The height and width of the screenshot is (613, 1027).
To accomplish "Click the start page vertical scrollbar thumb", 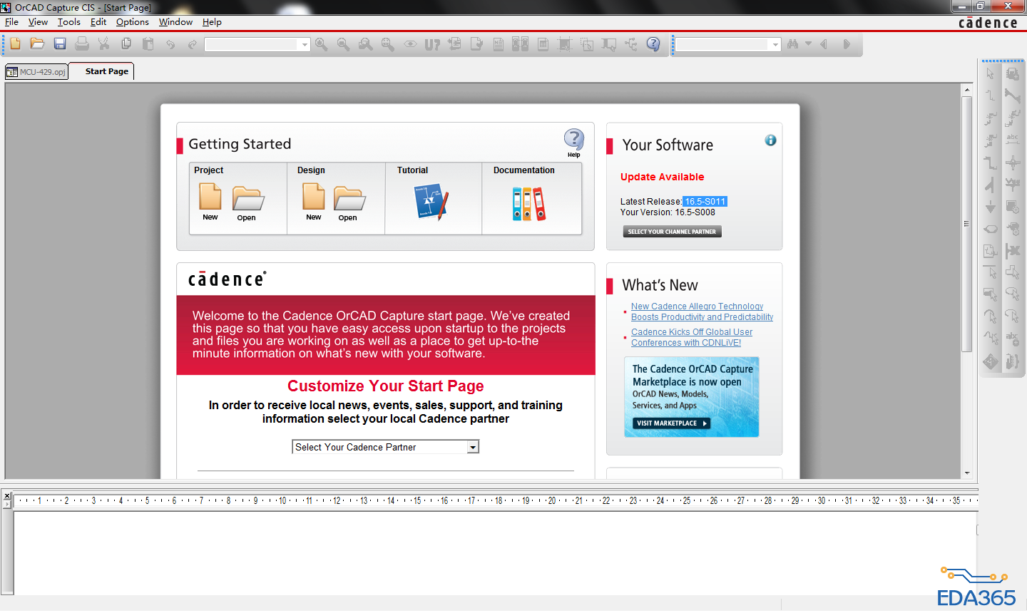I will (967, 224).
